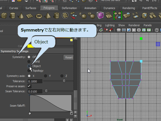Set Symmetry axis to Y
161x121 pixels.
coord(46,76)
